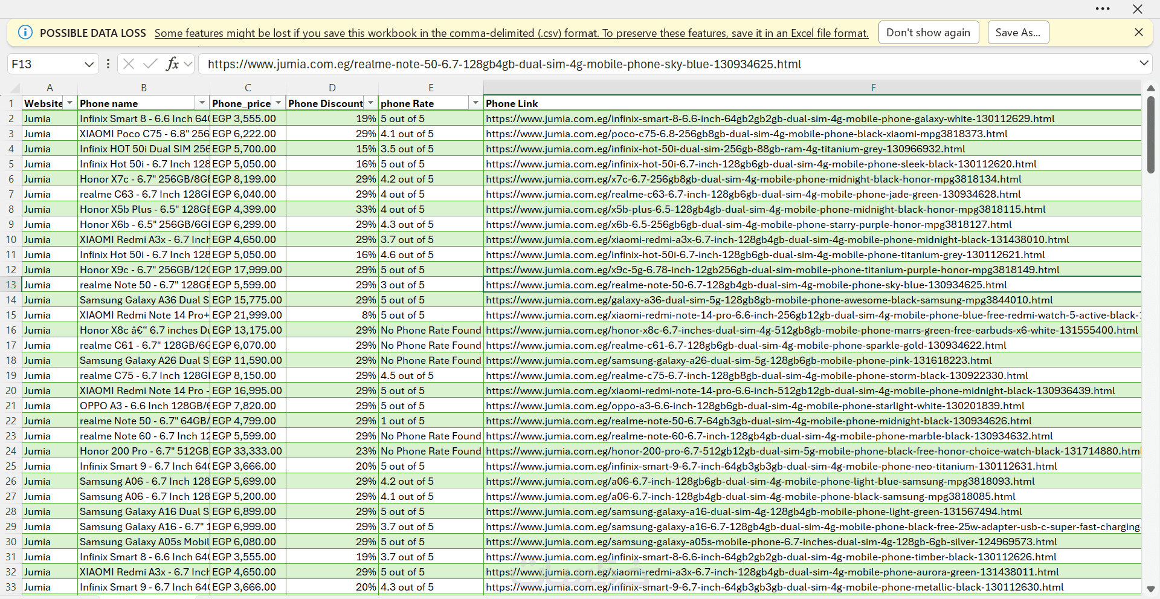
Task: Select the oppo-a3 product link cell
Action: click(813, 406)
